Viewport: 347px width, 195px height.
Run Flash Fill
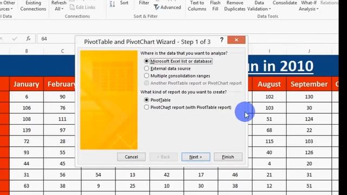coord(215,6)
